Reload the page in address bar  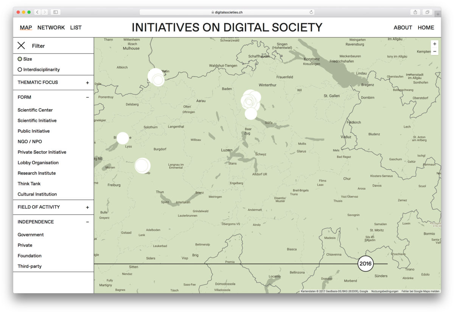(311, 12)
